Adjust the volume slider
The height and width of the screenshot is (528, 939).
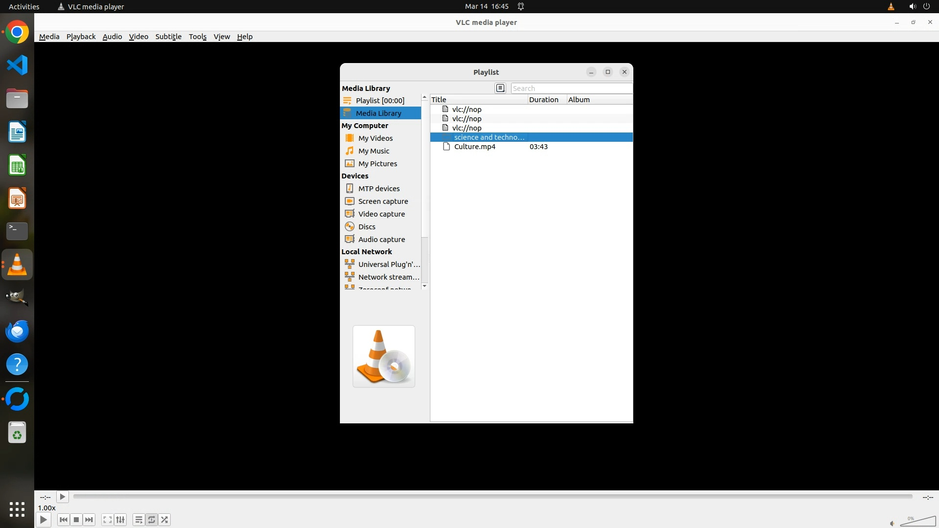(x=917, y=522)
